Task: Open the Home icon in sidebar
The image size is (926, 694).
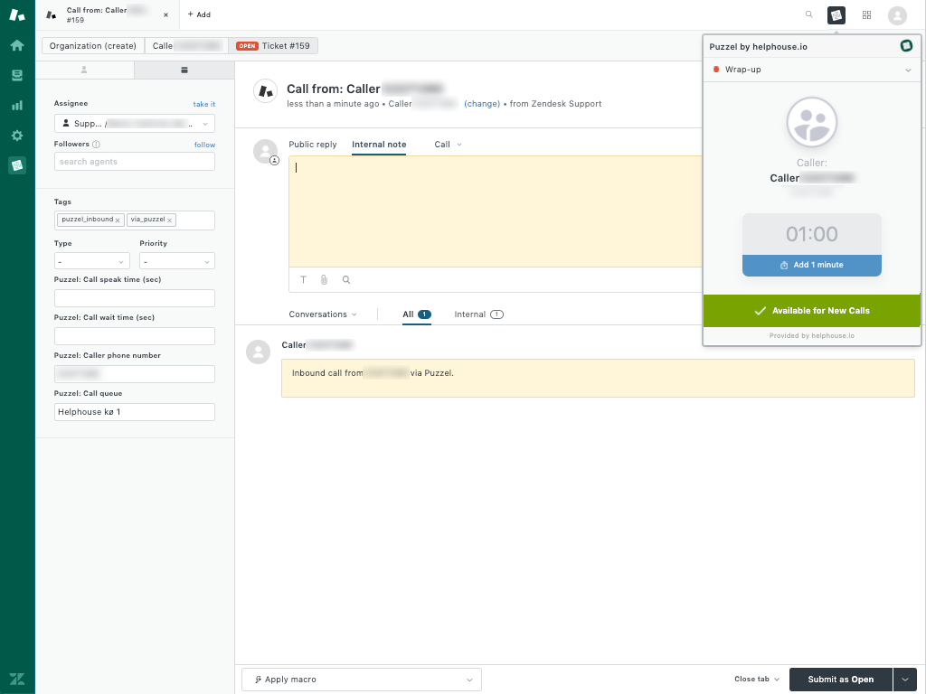Action: pos(17,45)
